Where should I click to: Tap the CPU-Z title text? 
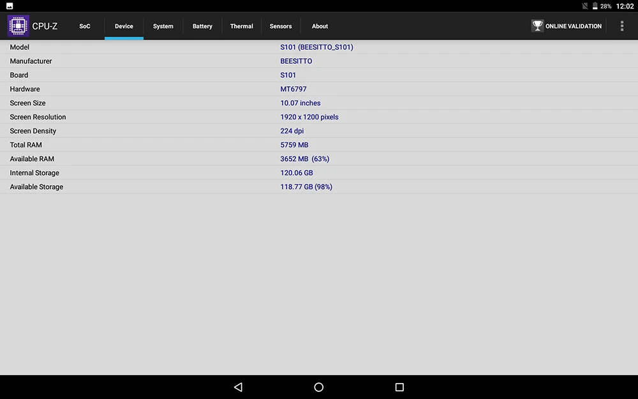pyautogui.click(x=45, y=26)
